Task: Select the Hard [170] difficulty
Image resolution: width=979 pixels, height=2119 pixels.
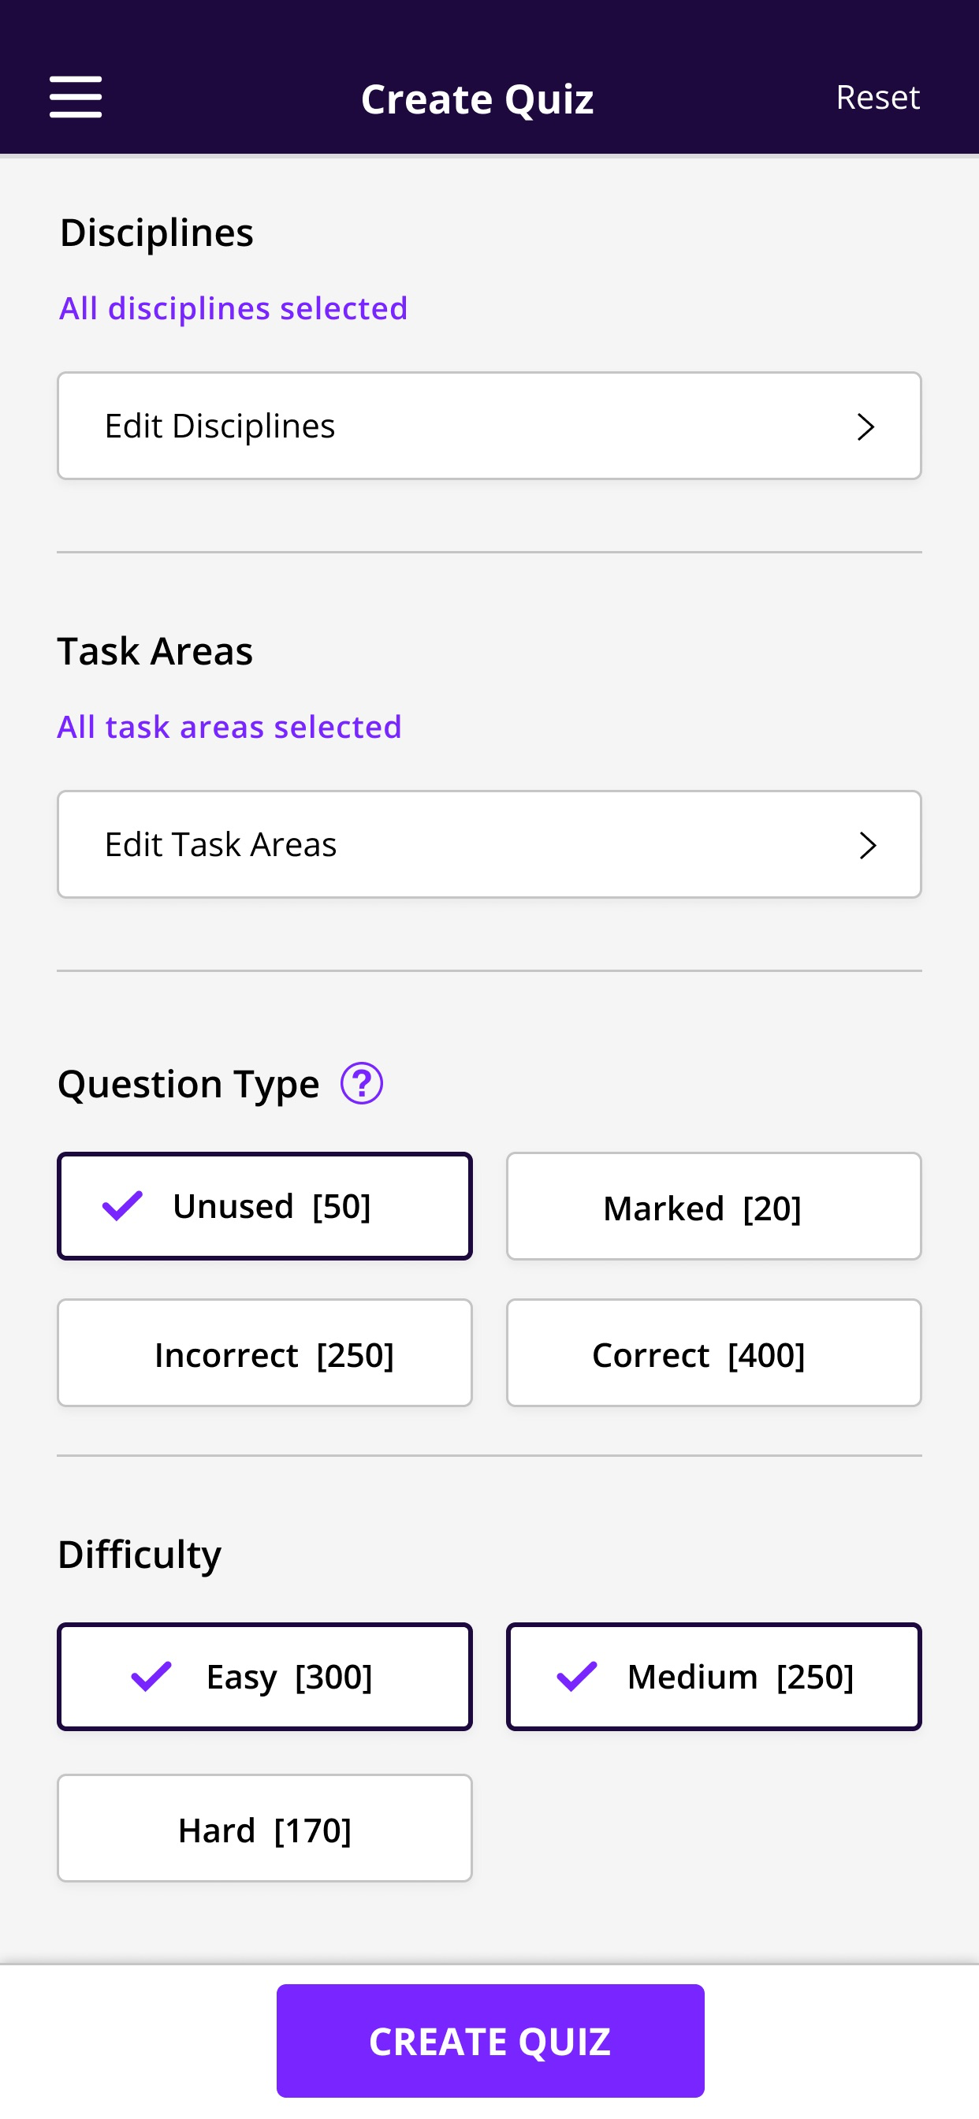Action: (265, 1829)
